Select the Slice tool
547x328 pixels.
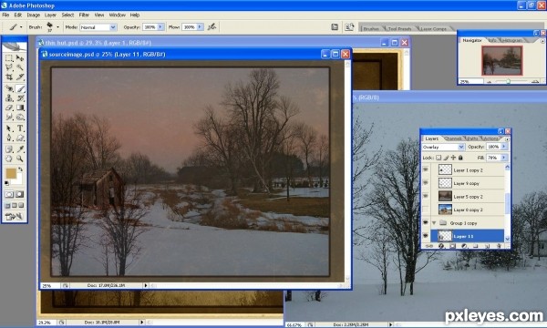pyautogui.click(x=20, y=77)
